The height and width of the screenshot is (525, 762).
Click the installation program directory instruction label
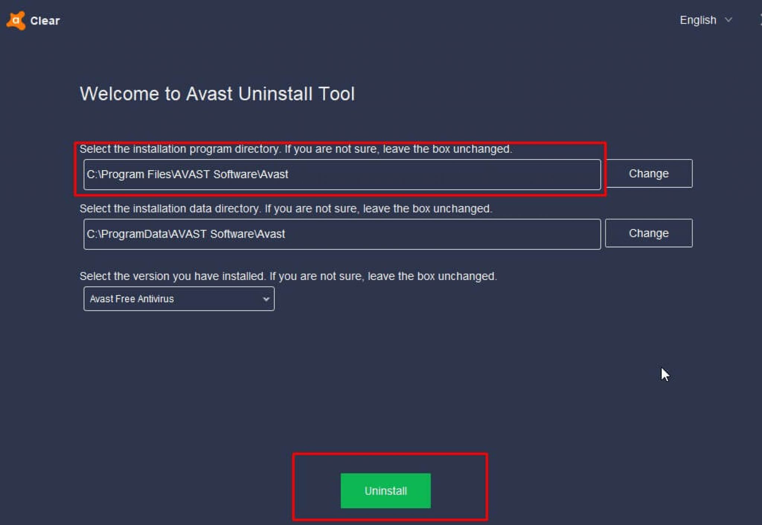tap(295, 149)
